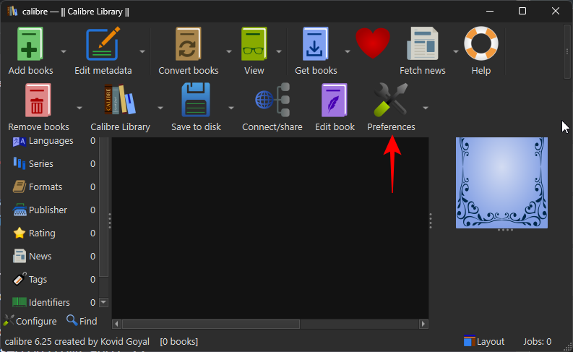Click the Jobs: 0 indicator
This screenshot has height=352, width=573.
point(537,341)
